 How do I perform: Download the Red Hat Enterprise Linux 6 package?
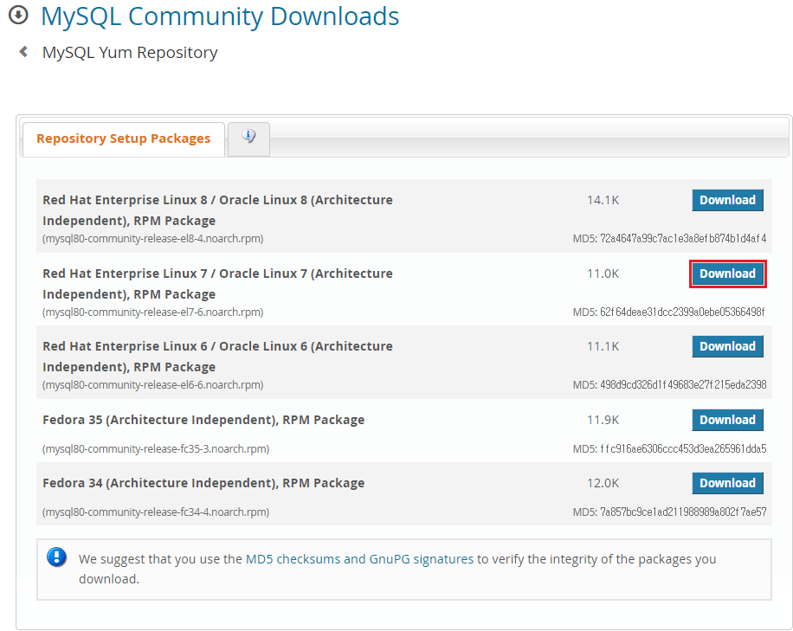pyautogui.click(x=727, y=347)
